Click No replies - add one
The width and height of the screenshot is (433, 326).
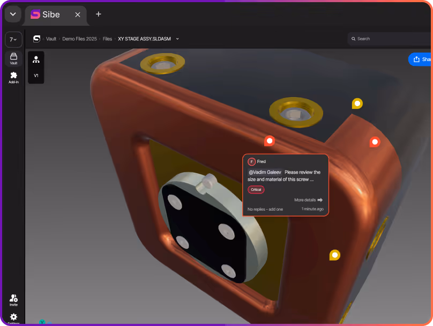265,209
